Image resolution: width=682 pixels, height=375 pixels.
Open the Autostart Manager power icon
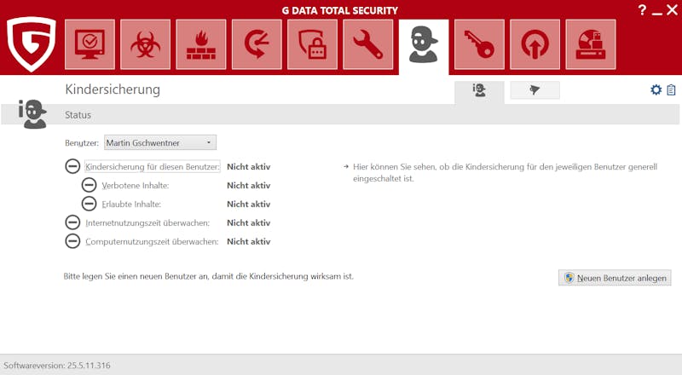[535, 44]
